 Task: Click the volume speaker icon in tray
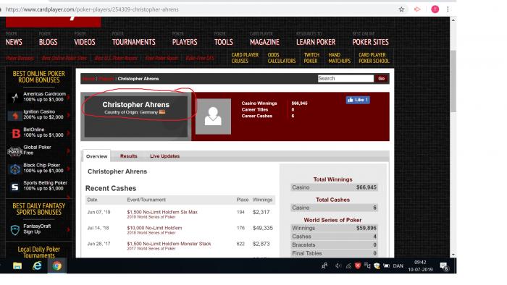pyautogui.click(x=338, y=266)
